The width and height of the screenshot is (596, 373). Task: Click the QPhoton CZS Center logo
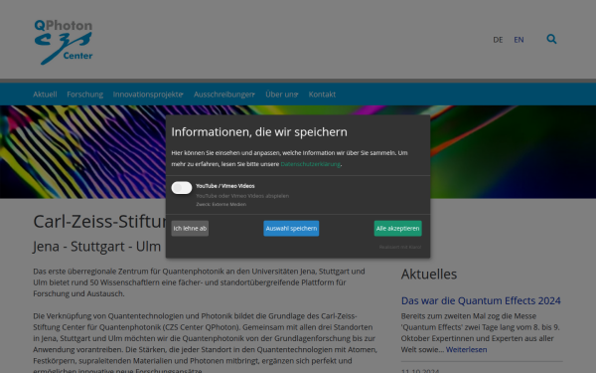tap(64, 42)
